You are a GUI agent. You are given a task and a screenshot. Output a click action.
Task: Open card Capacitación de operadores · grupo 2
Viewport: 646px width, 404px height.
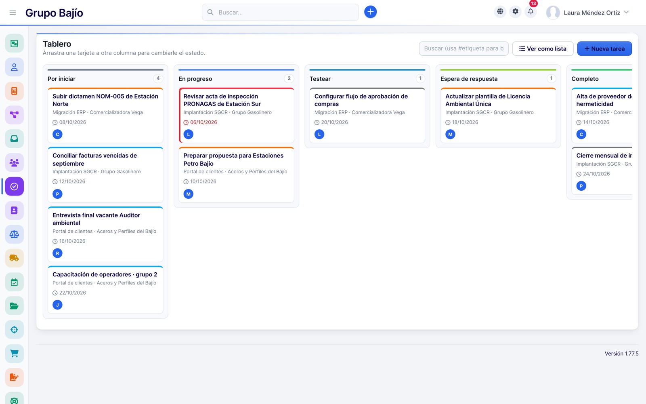105,290
